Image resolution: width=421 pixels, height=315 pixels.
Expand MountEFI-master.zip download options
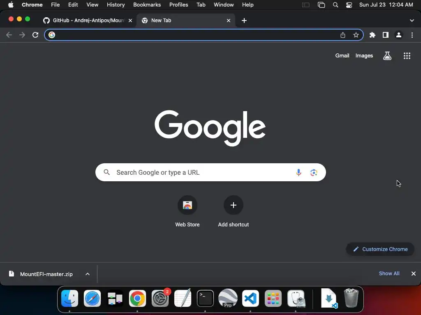88,274
